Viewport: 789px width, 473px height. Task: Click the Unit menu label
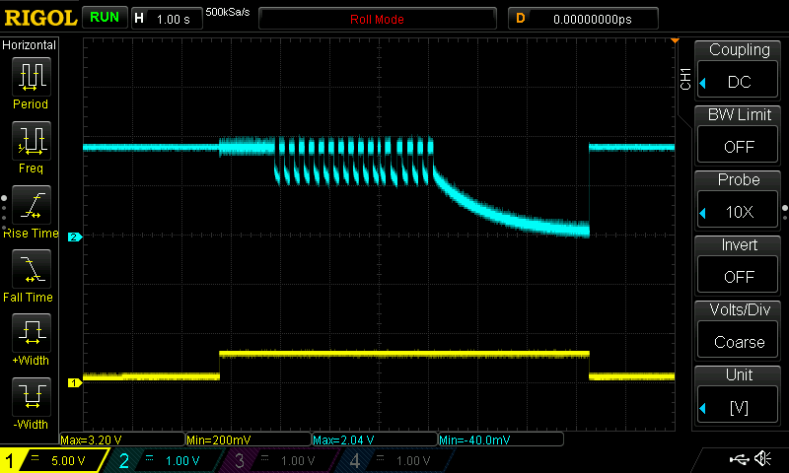pos(739,375)
